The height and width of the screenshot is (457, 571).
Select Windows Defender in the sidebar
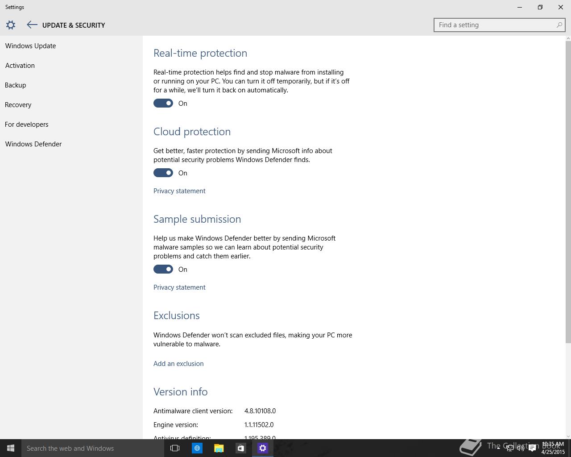tap(33, 144)
